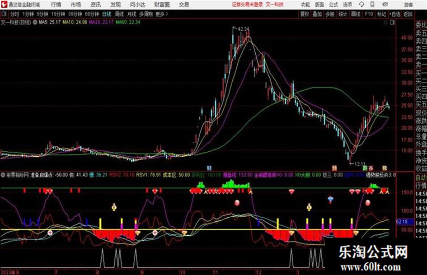Click the 自动 label in right panel
This screenshot has width=427, height=275.
[421, 177]
